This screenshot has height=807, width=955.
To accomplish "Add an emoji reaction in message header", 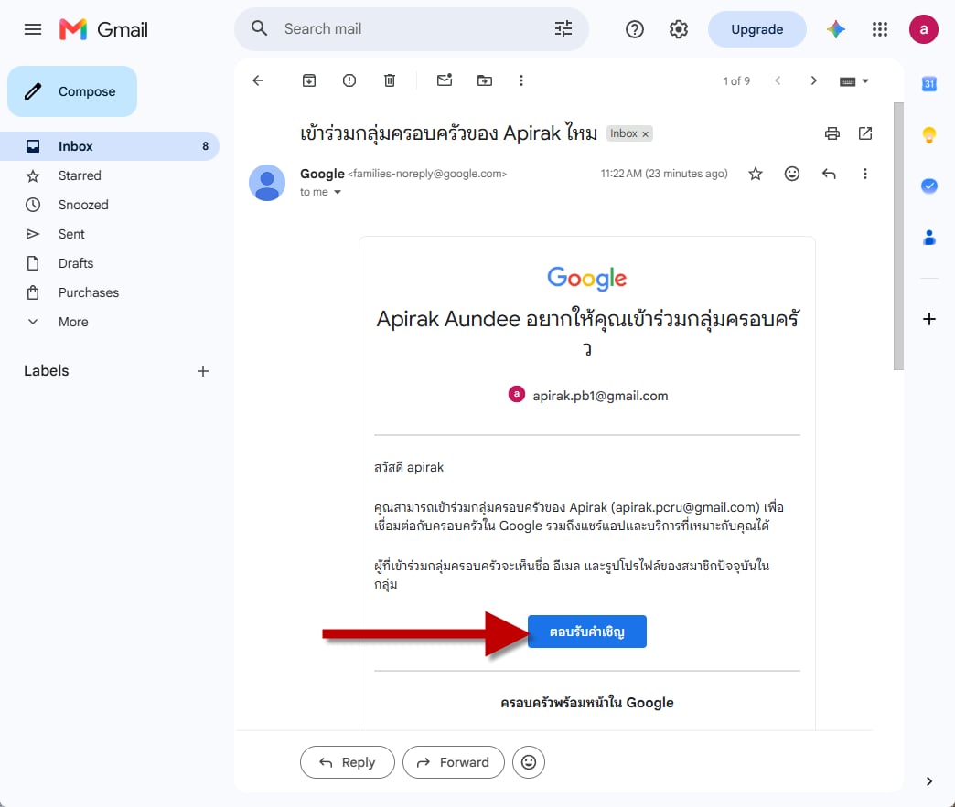I will [792, 174].
